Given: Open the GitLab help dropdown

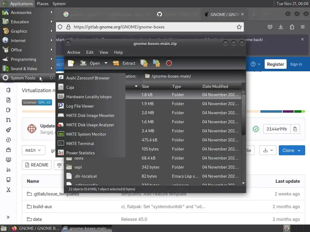Looking at the screenshot, I should tap(256, 64).
